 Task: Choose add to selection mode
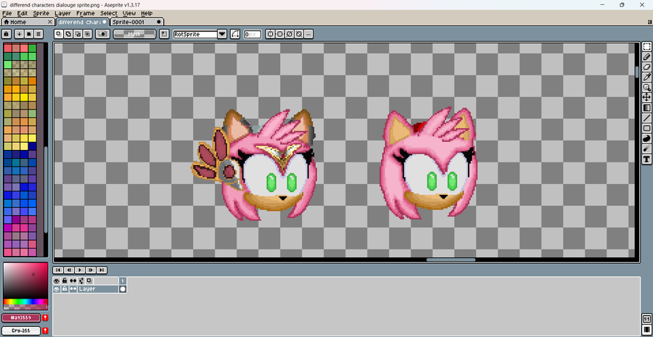pyautogui.click(x=69, y=34)
